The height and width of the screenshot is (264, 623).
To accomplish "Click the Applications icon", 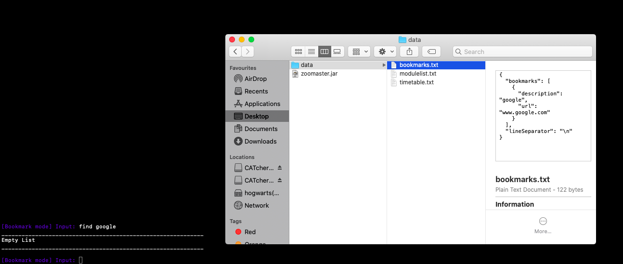I will click(x=238, y=104).
